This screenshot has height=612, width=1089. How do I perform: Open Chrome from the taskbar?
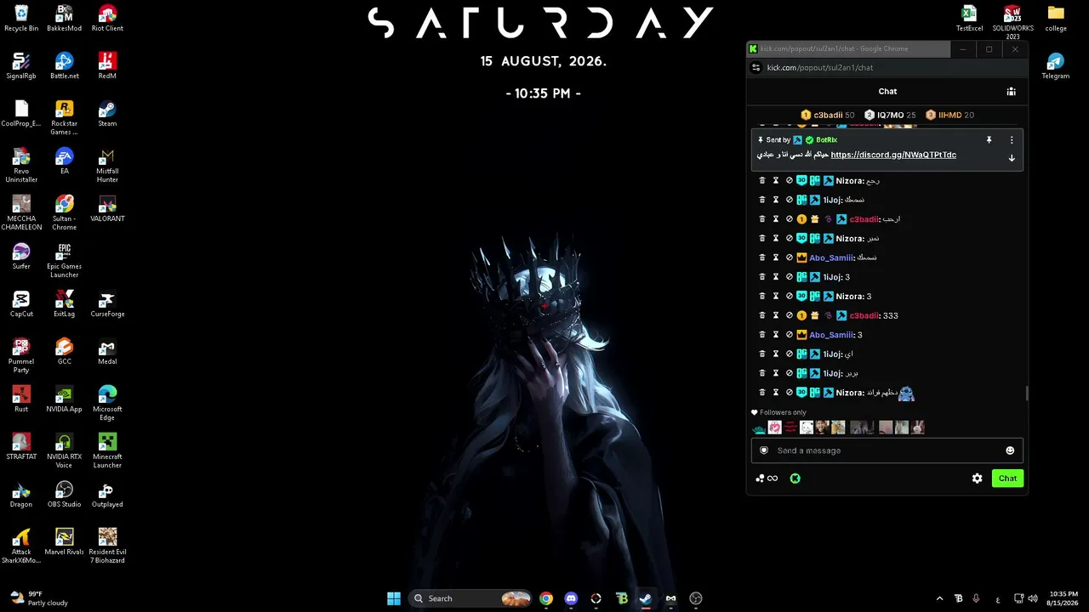(546, 598)
